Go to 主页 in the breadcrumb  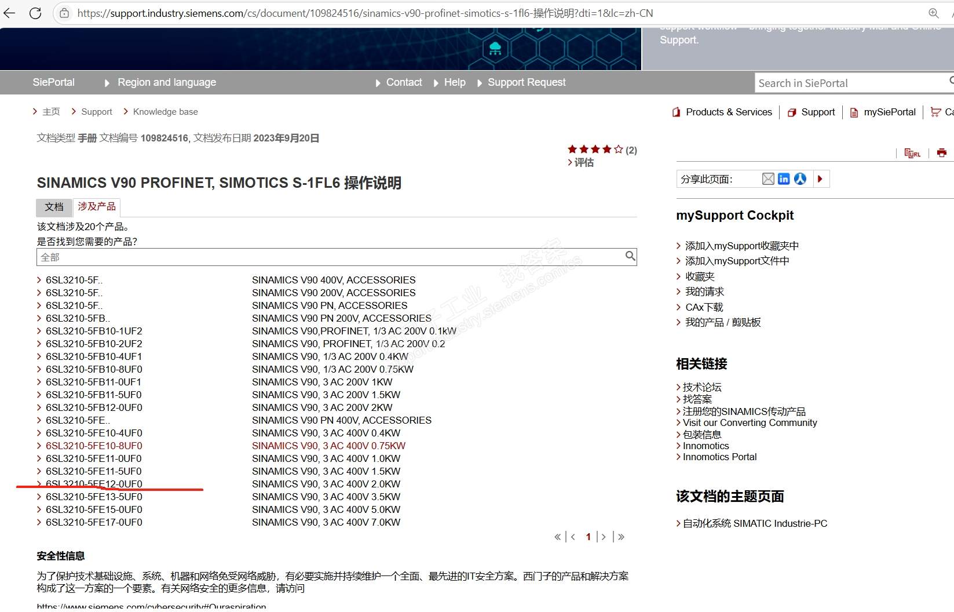(x=51, y=112)
